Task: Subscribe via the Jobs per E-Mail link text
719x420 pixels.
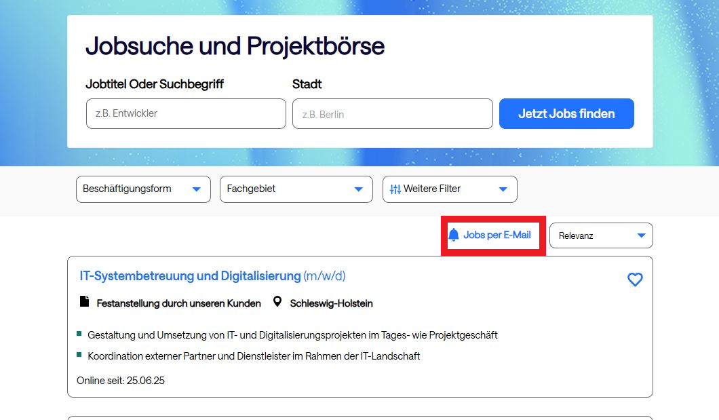Action: [x=497, y=235]
